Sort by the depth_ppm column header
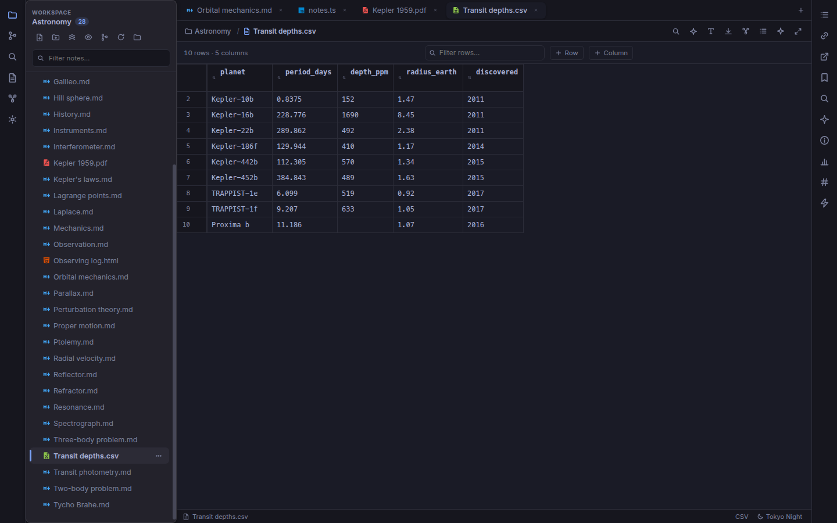This screenshot has height=523, width=837. click(365, 77)
